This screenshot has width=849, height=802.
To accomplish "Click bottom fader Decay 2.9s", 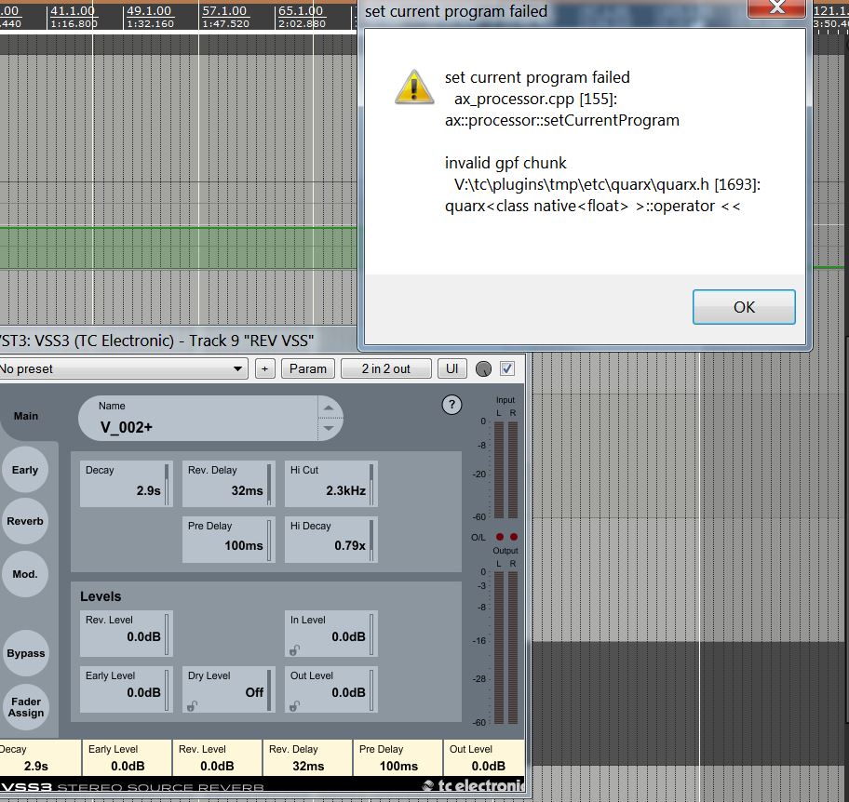I will click(x=41, y=757).
